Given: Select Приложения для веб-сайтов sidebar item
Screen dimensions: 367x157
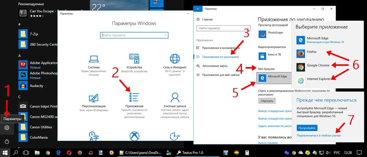Looking at the screenshot, I should point(218,74).
